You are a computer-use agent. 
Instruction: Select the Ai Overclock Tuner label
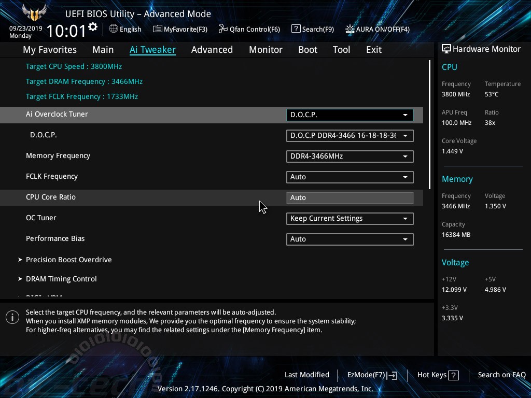click(57, 114)
